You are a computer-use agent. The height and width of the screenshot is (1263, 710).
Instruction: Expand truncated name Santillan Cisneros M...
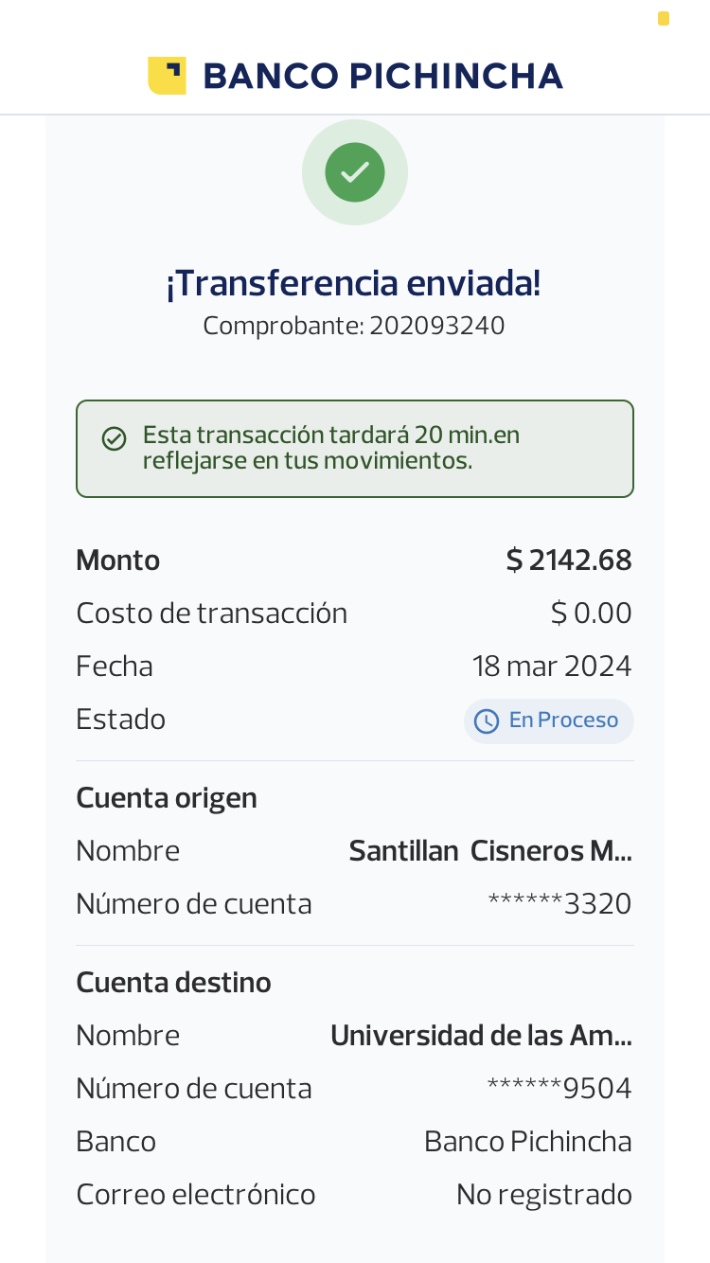pos(490,851)
